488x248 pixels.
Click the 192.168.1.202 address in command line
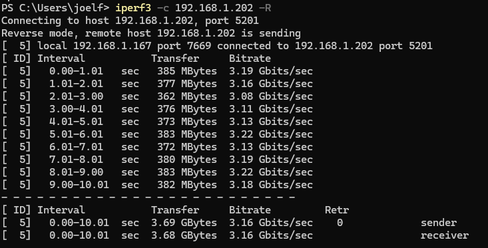(214, 8)
